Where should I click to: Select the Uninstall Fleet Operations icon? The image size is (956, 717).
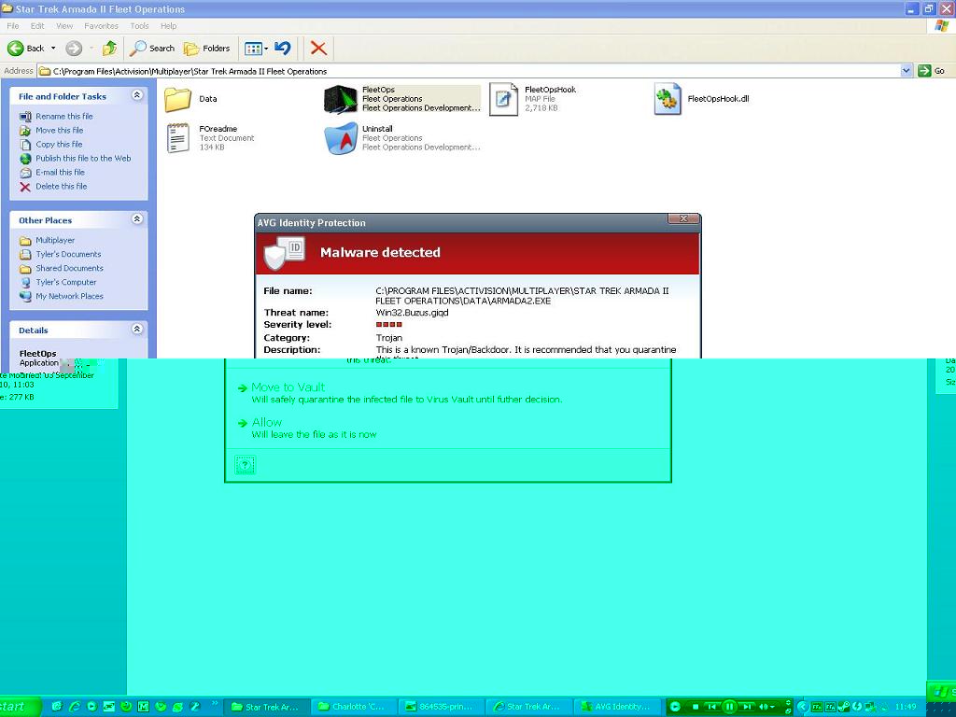coord(341,138)
